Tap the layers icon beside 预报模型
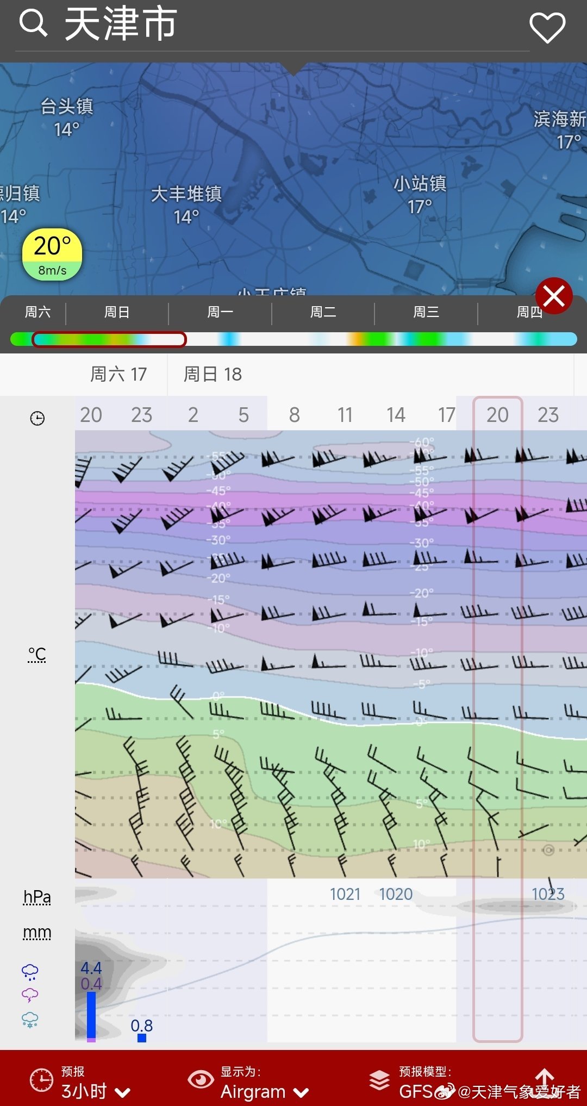 379,1080
